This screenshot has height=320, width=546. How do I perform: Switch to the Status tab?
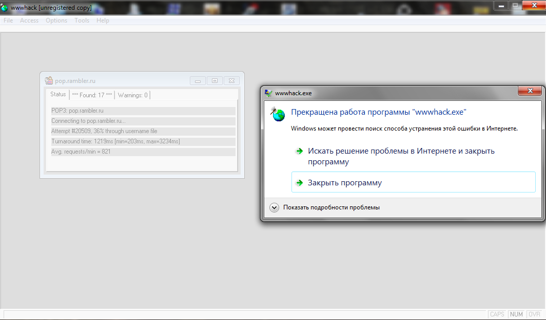(58, 95)
